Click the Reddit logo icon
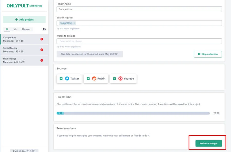231x152 pixels. tap(94, 79)
